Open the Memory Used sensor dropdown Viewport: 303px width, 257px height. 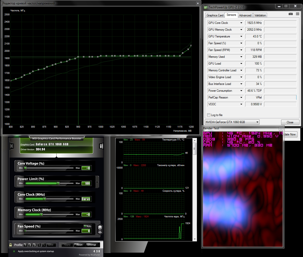coord(241,57)
